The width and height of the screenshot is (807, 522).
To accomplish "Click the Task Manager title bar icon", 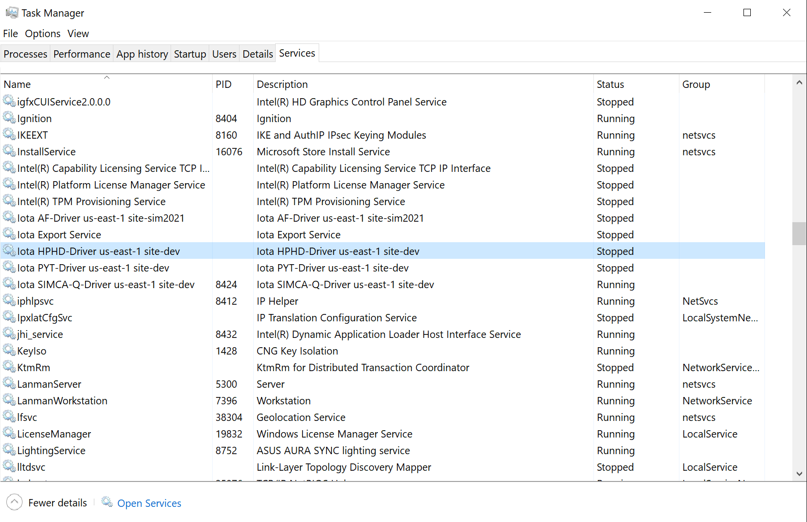I will click(12, 13).
